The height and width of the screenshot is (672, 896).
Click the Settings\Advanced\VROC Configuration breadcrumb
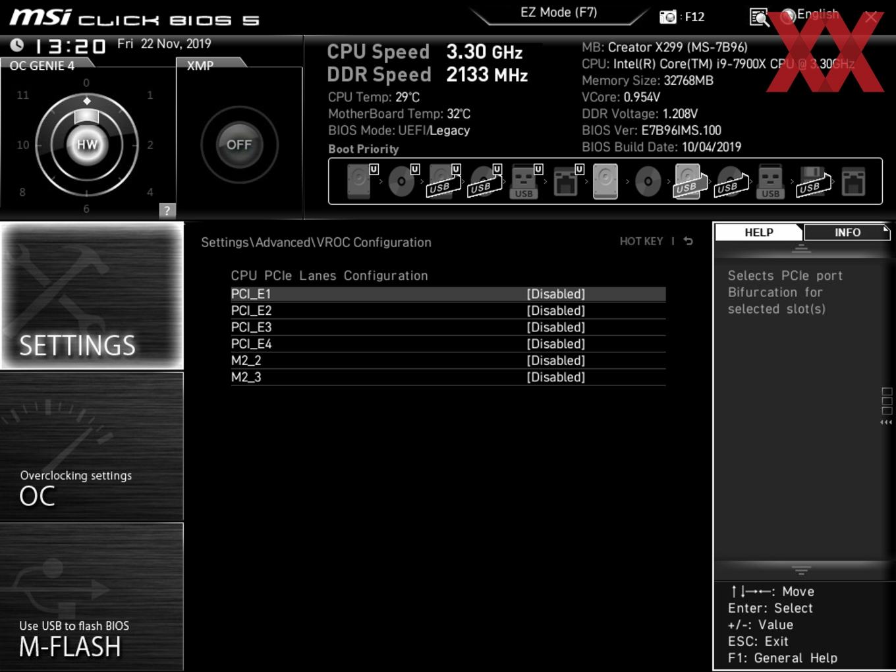(x=316, y=242)
